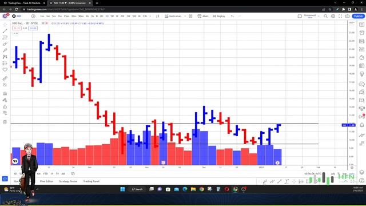Click the Alert button
The height and width of the screenshot is (206, 366).
click(203, 16)
